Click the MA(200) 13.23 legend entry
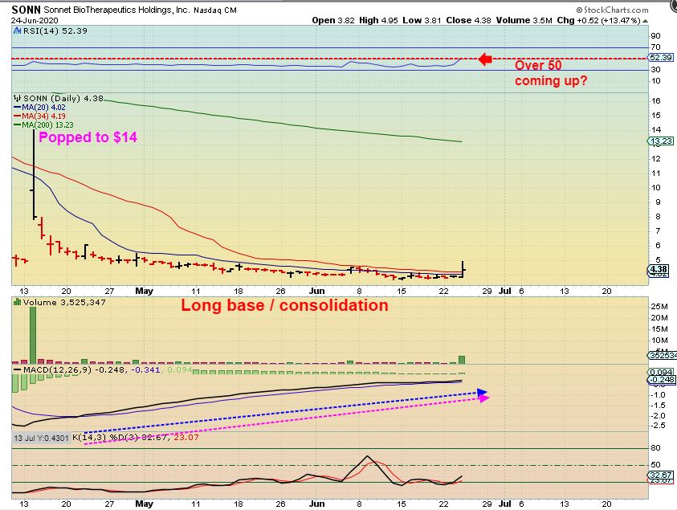Screen dimensions: 677x510 43,124
